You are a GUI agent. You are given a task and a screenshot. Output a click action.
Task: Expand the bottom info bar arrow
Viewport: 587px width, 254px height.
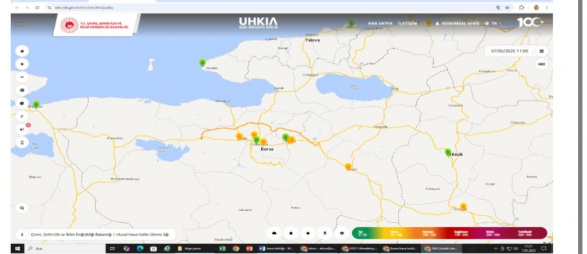[x=22, y=234]
